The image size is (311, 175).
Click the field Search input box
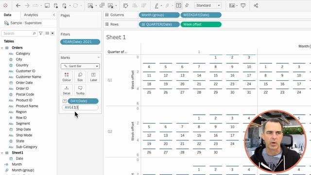coord(19,34)
